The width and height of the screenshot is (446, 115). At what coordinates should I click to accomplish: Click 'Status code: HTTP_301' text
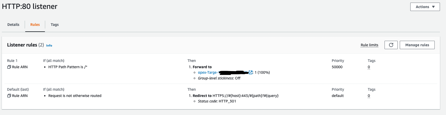pos(217,101)
